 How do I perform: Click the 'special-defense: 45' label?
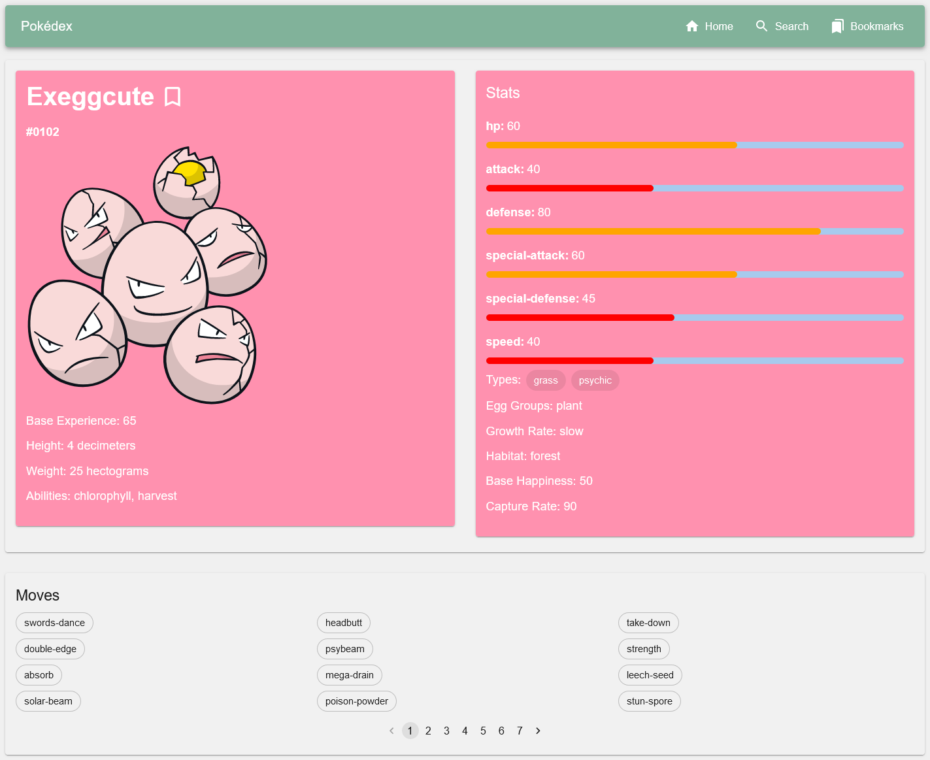(540, 299)
